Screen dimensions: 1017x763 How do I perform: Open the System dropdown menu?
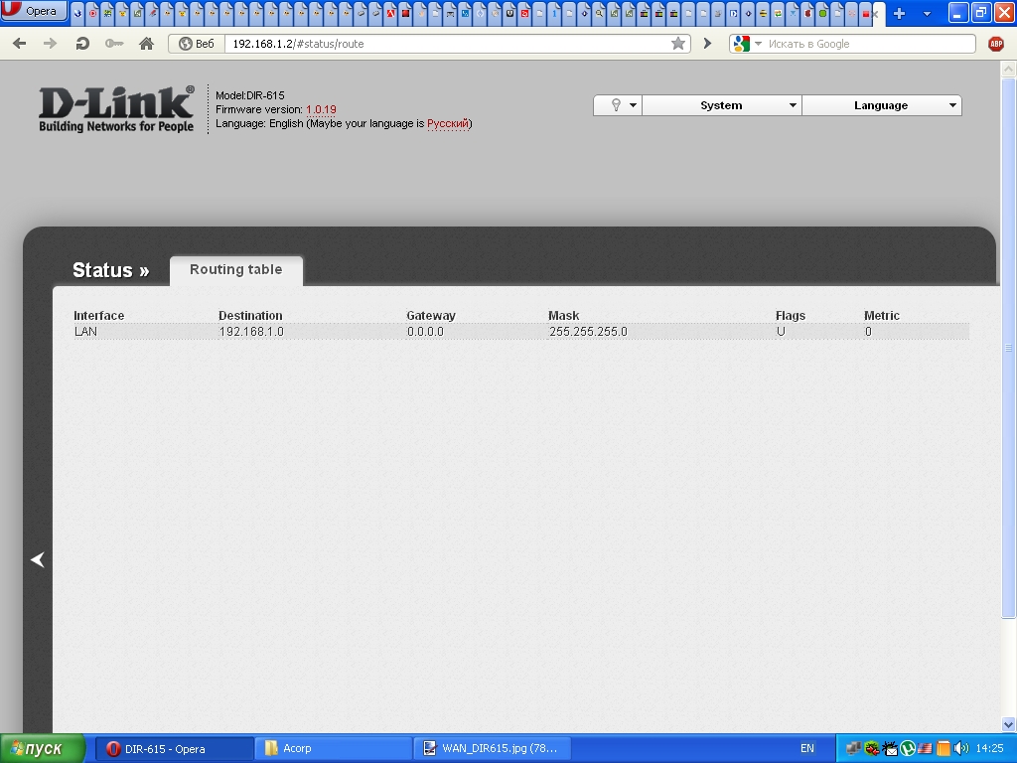pos(722,105)
